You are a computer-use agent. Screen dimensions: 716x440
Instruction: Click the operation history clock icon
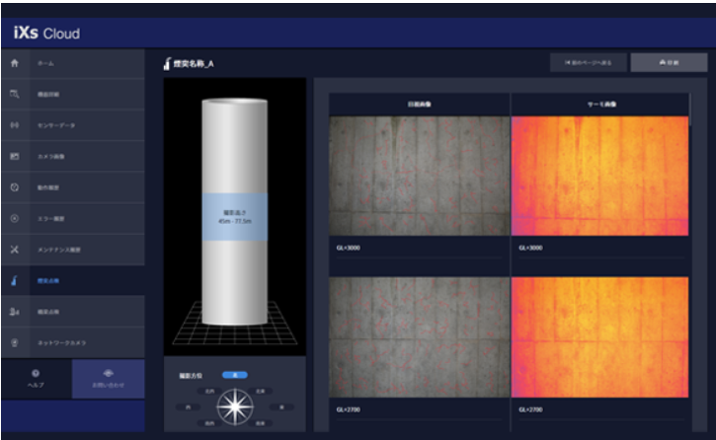(14, 186)
